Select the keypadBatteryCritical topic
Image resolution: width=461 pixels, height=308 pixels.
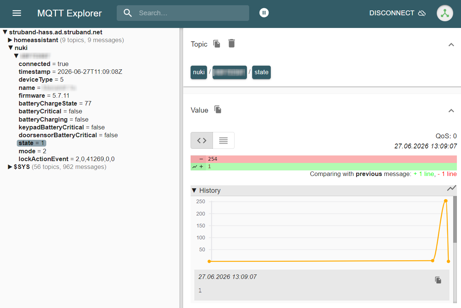pos(62,127)
